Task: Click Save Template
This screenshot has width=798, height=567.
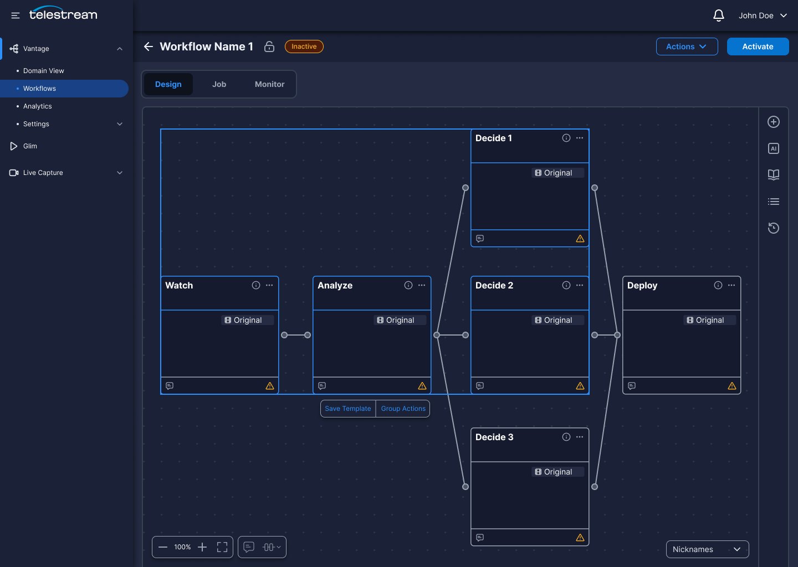Action: 348,409
